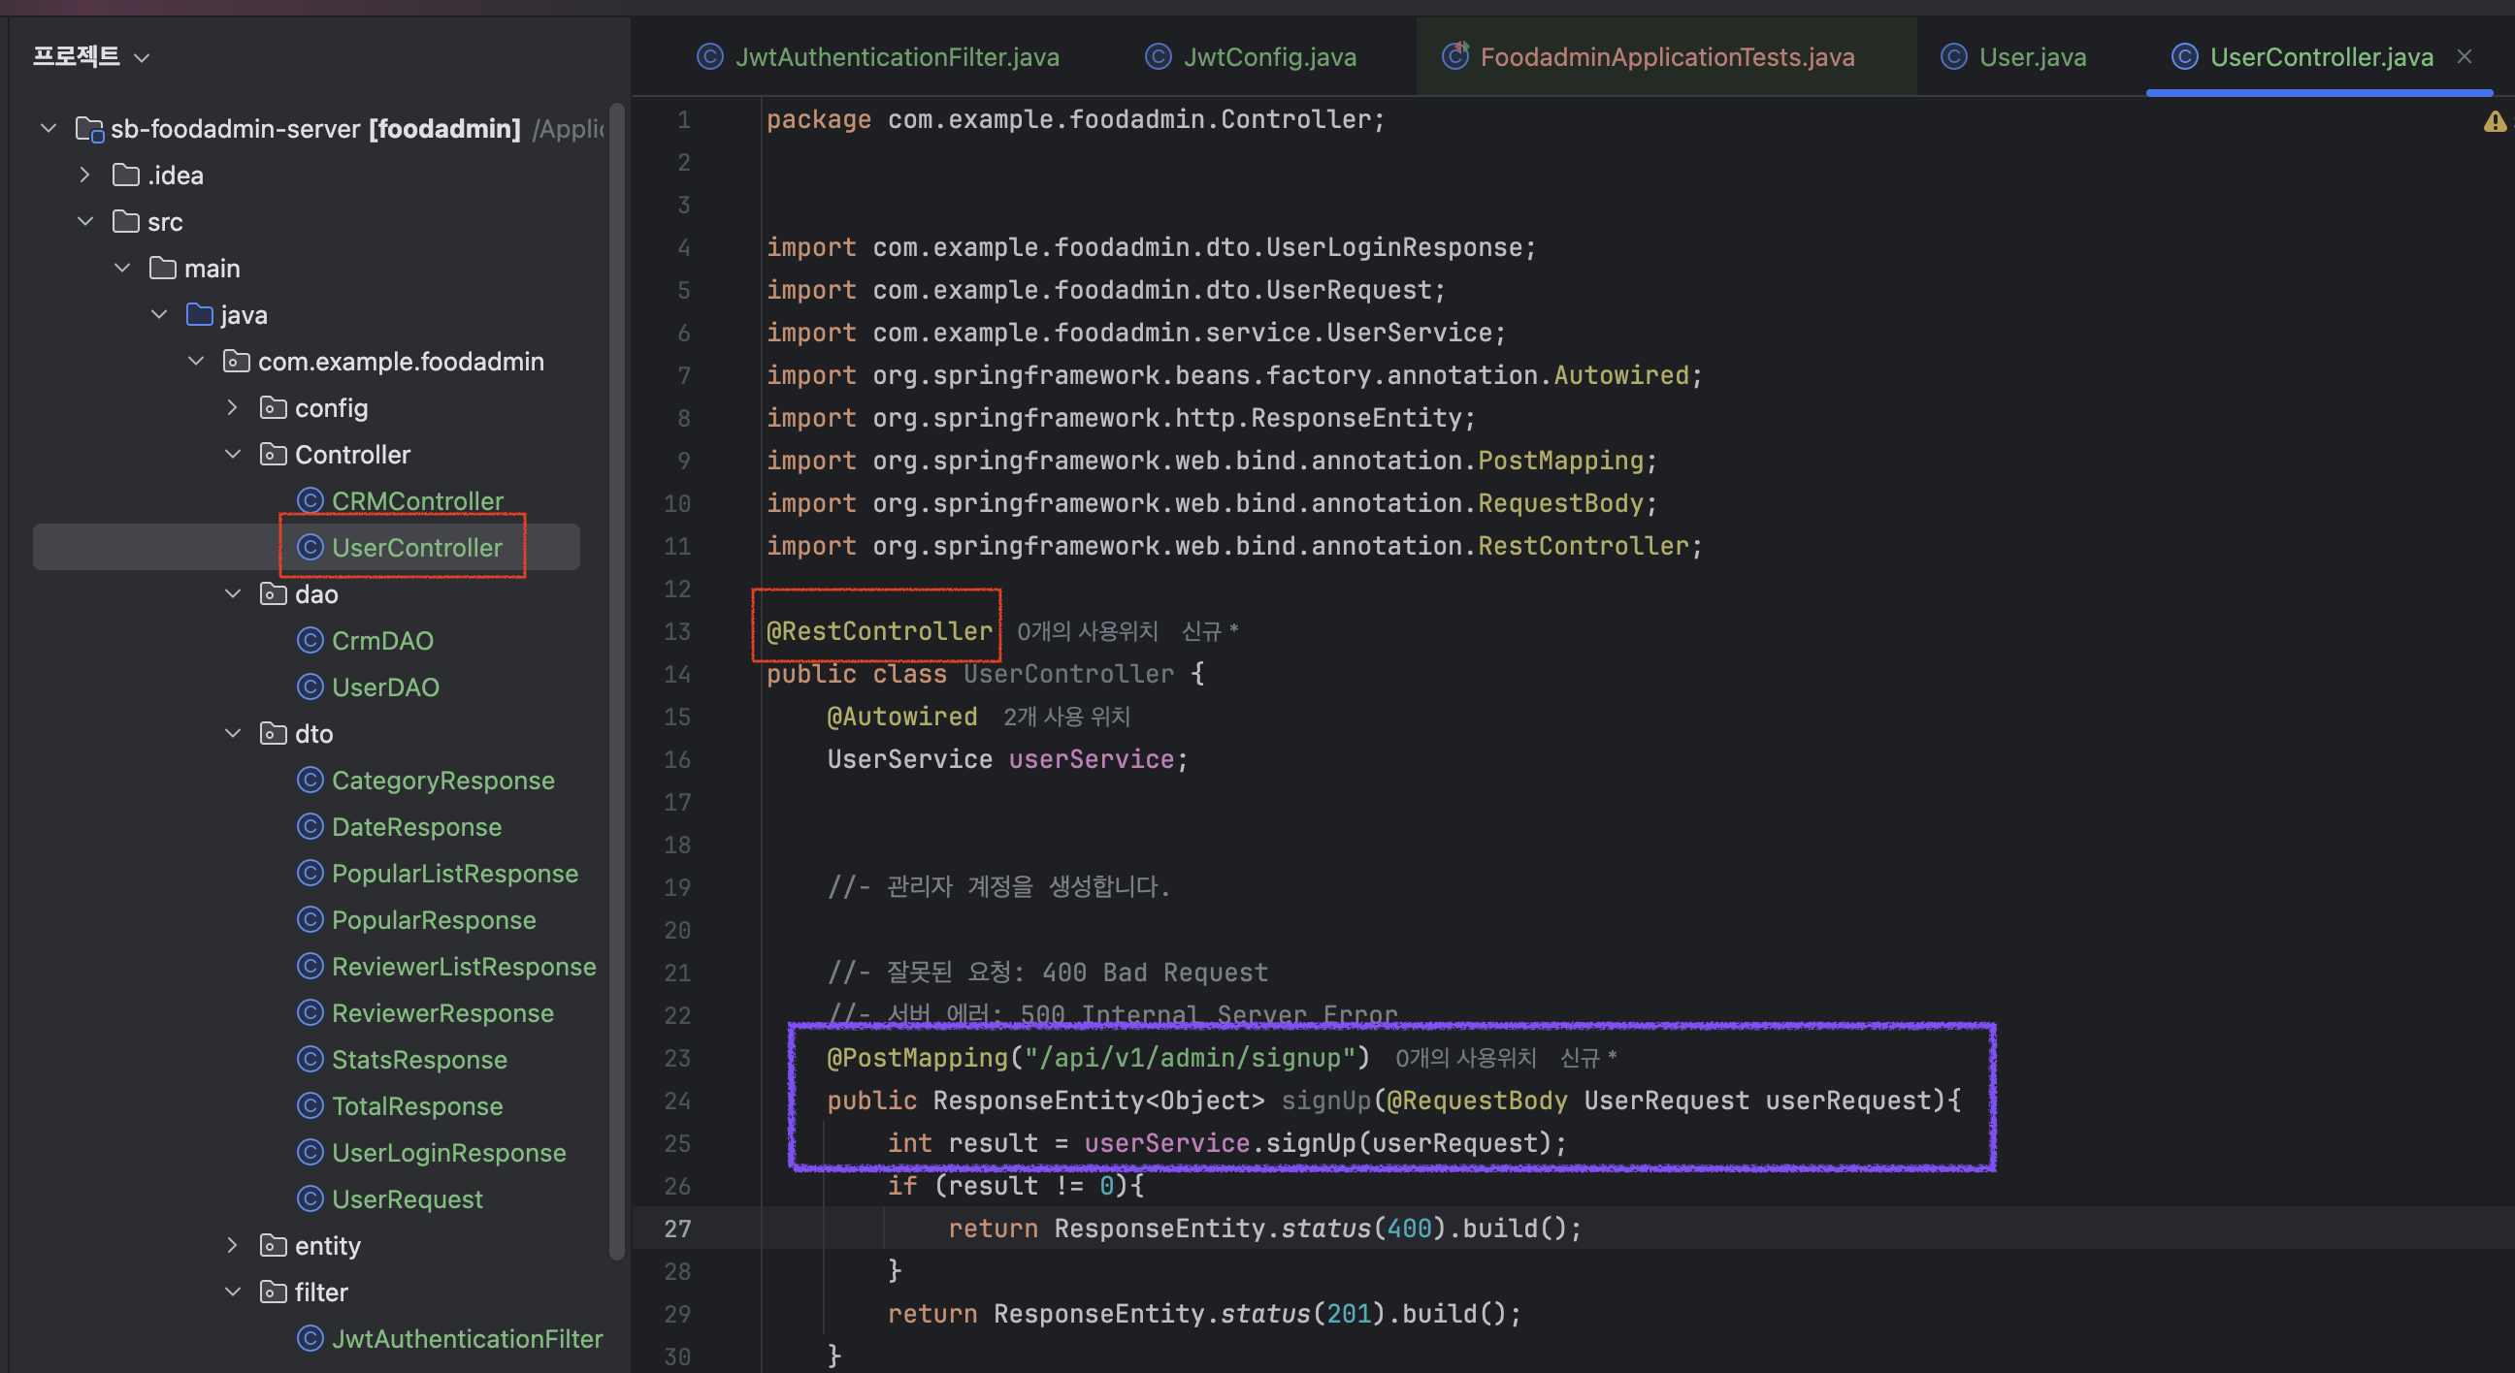
Task: Click the UserDAO class icon
Action: (310, 687)
